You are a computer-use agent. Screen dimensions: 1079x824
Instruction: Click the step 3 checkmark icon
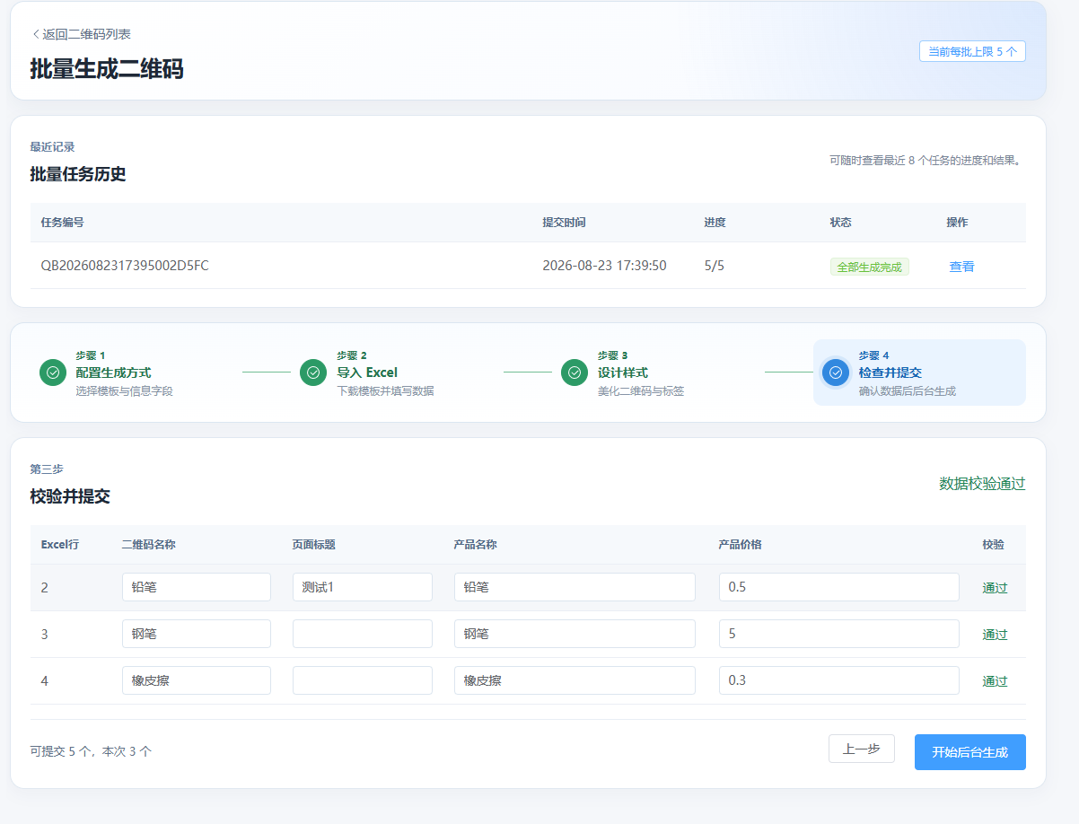(575, 373)
